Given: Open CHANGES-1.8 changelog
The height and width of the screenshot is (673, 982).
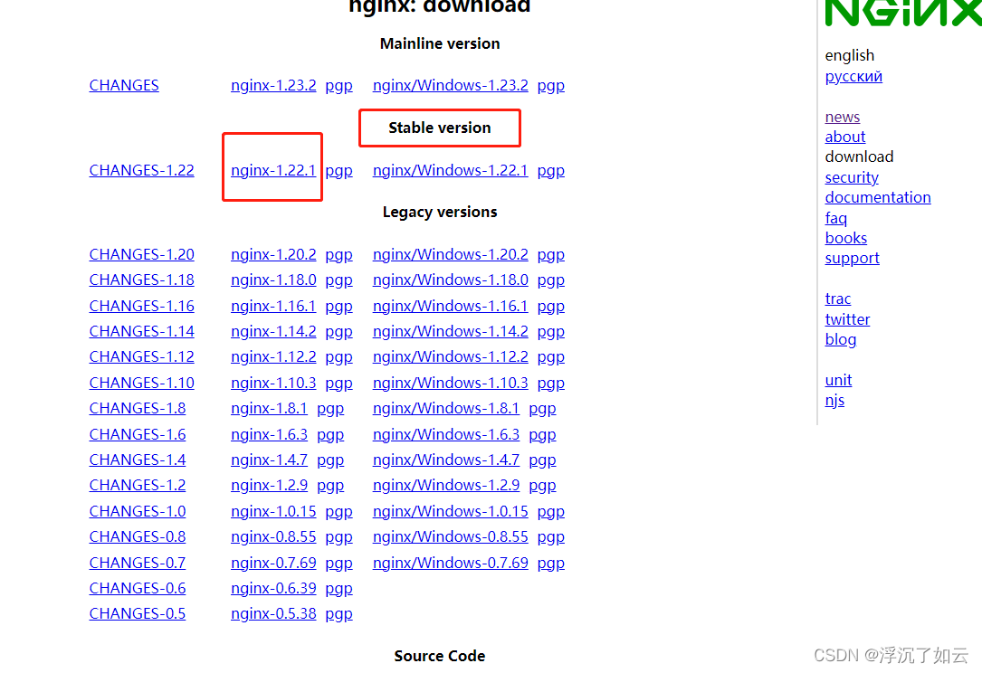Looking at the screenshot, I should 138,408.
